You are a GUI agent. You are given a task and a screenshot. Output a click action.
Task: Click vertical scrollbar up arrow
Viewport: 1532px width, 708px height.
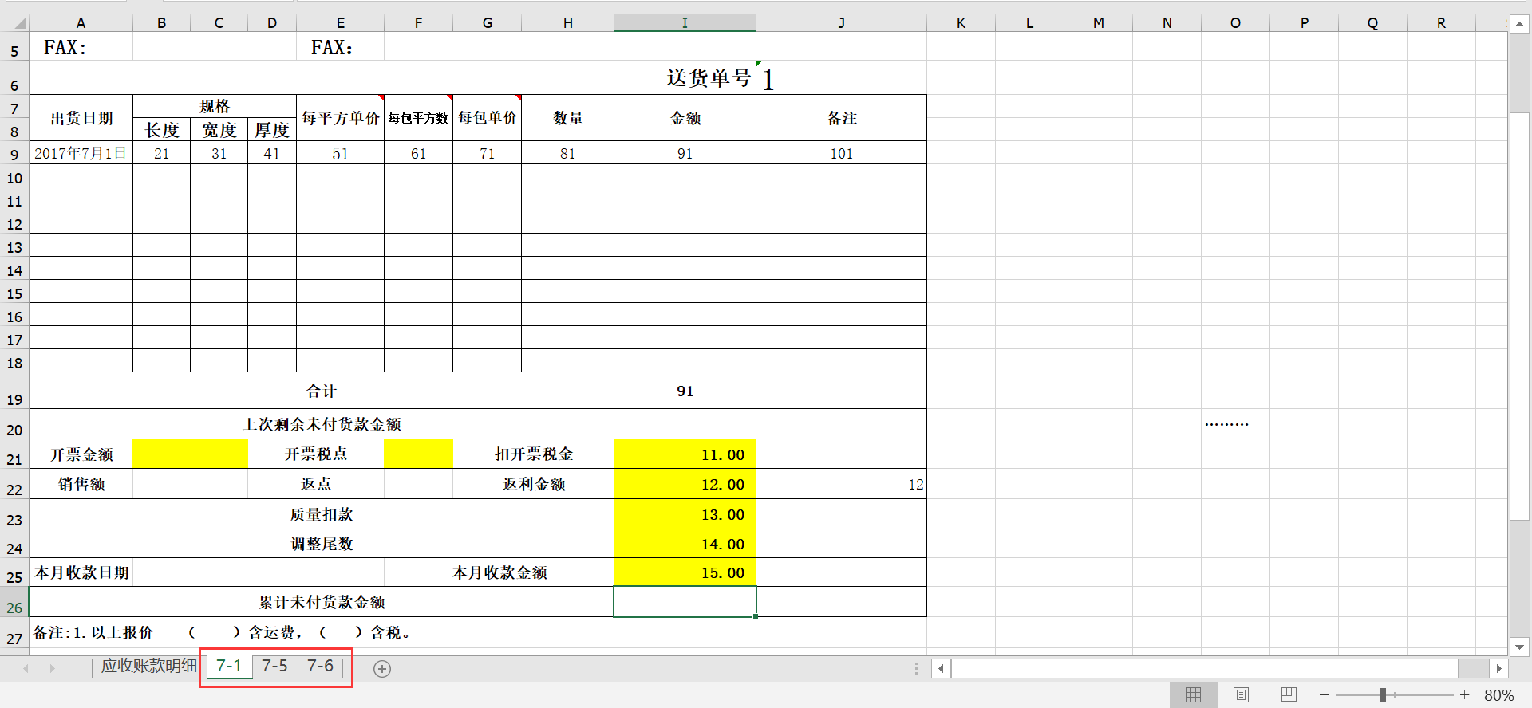[x=1519, y=25]
